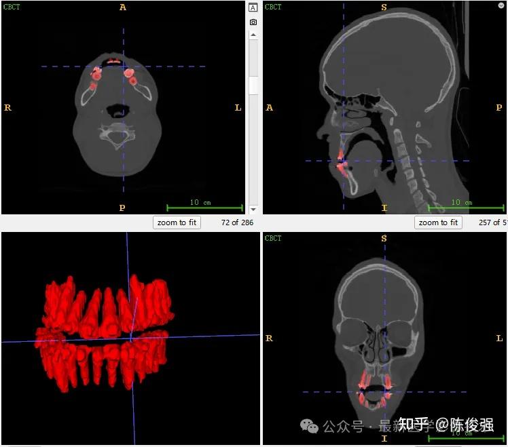The height and width of the screenshot is (447, 508).
Task: Click the axial slice scrollbar up arrow
Action: (253, 35)
